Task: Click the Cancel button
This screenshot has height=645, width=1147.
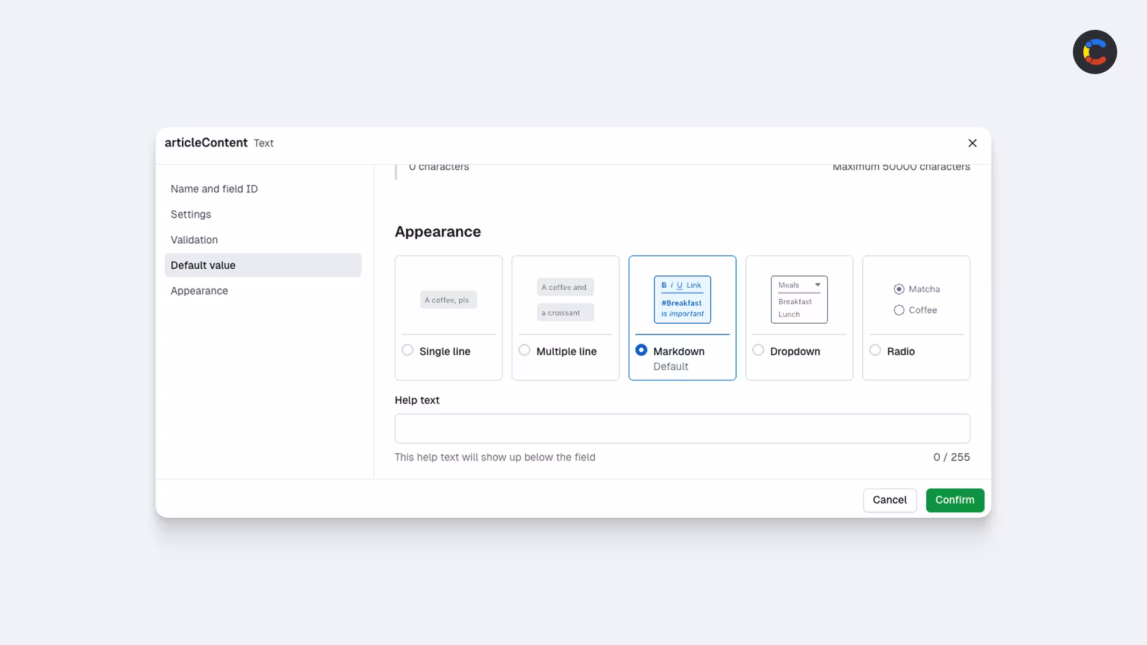Action: coord(890,500)
